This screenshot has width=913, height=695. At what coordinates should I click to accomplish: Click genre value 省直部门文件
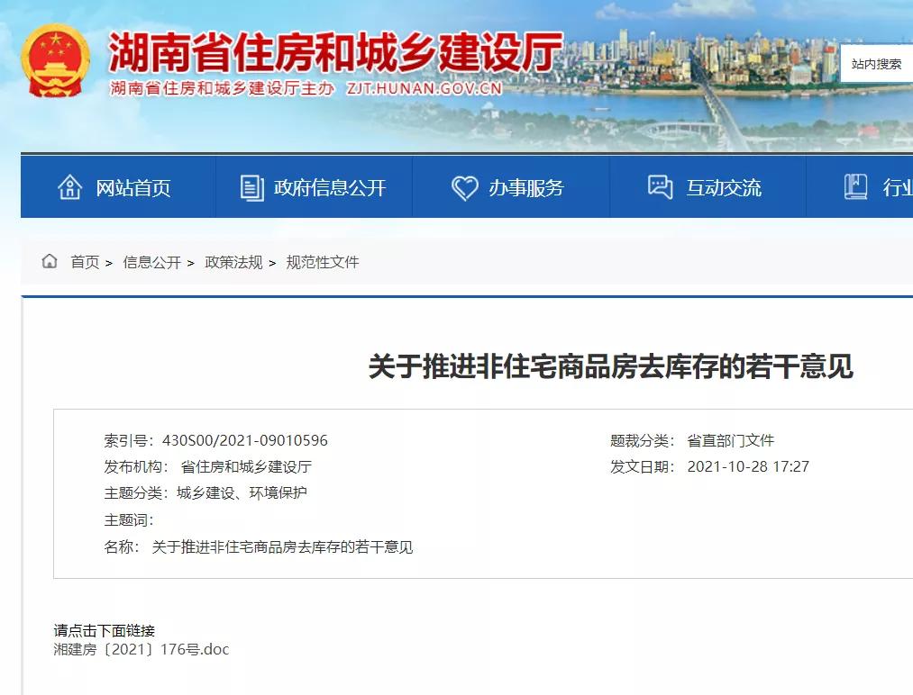click(731, 440)
